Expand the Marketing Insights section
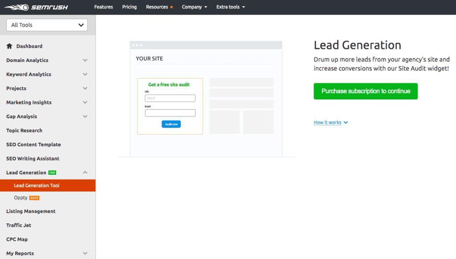Screen dimensions: 456x259 click(x=85, y=102)
